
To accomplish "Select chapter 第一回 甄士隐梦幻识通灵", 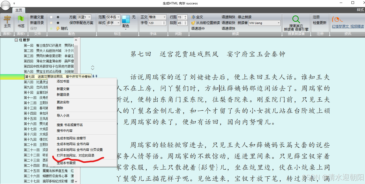I will point(49,45).
